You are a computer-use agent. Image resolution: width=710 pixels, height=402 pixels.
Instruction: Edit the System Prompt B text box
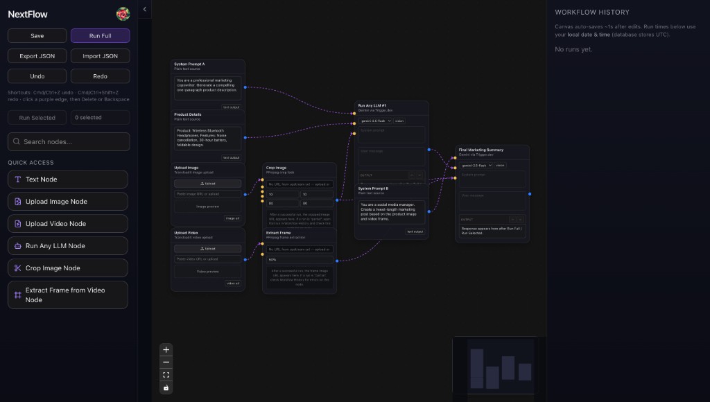pyautogui.click(x=392, y=212)
